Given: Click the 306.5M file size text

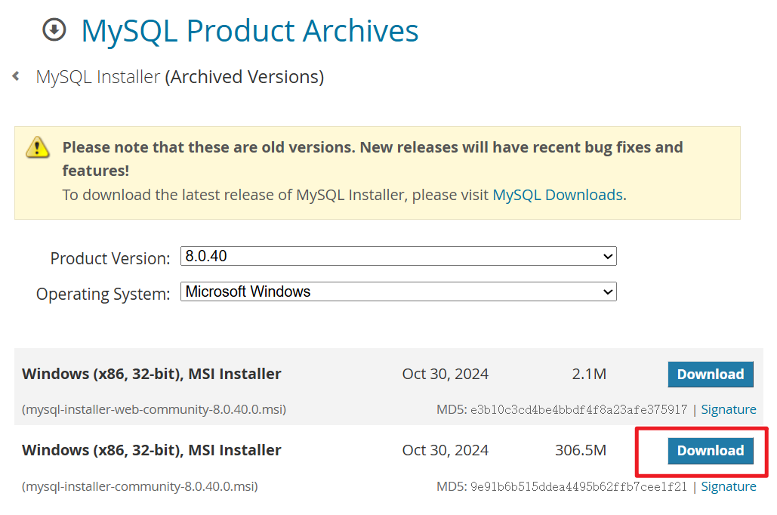Looking at the screenshot, I should point(580,450).
